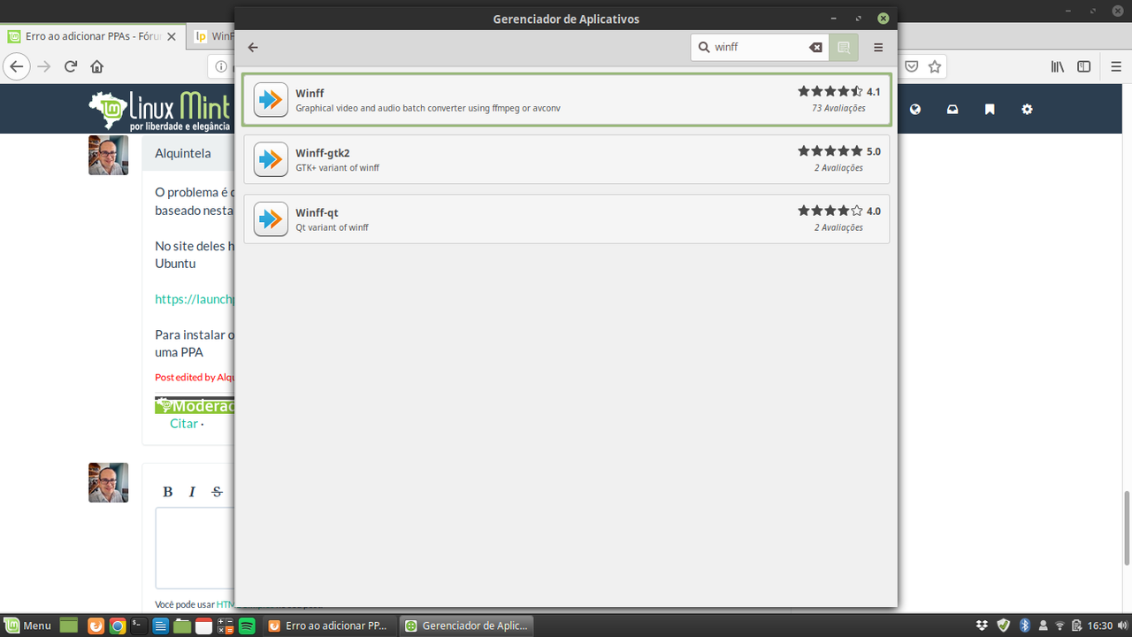
Task: Open file manager from panel
Action: [182, 625]
